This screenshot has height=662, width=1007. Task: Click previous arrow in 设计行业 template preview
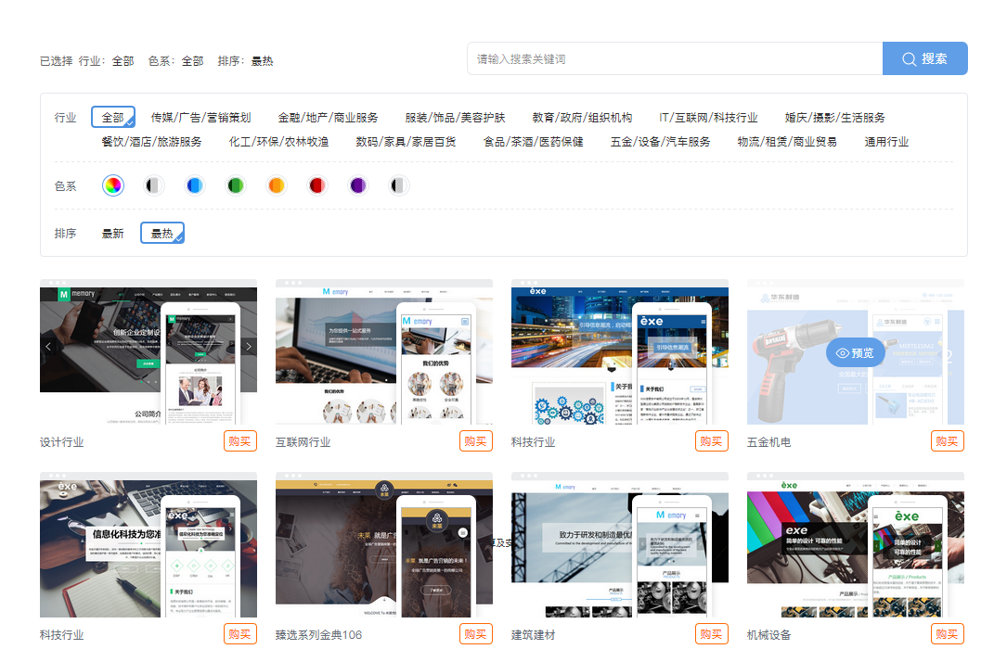[48, 347]
